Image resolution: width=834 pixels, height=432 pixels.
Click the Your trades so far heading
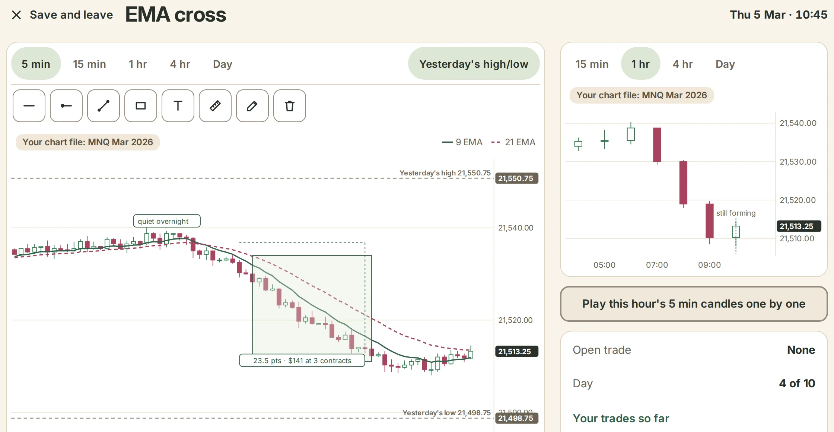pos(621,418)
